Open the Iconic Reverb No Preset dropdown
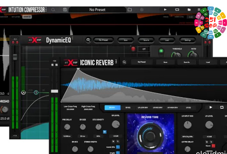 pyautogui.click(x=142, y=62)
